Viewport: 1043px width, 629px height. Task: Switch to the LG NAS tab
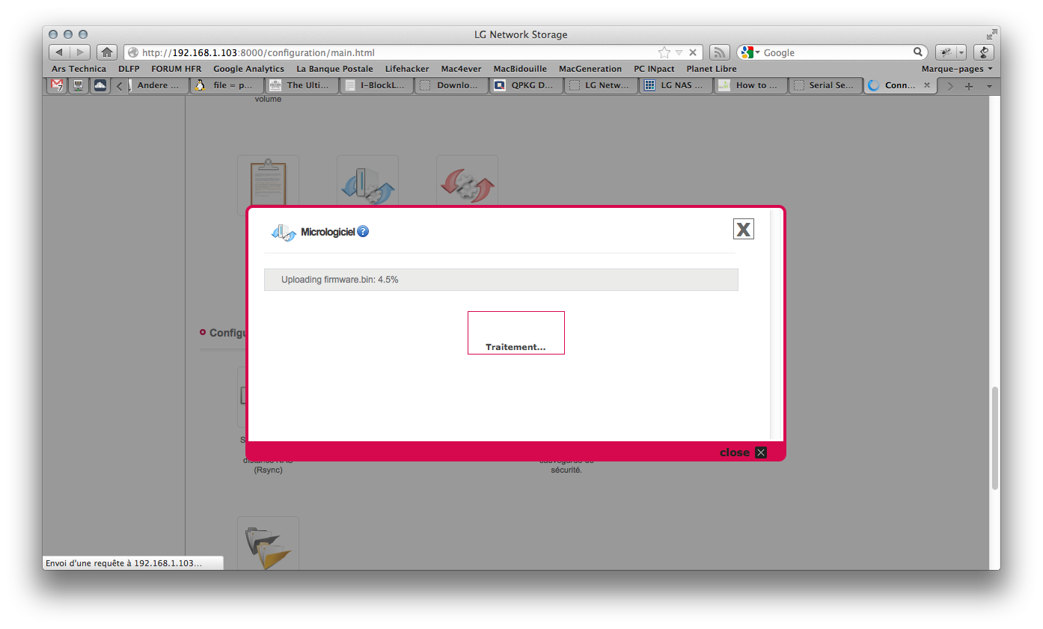(x=676, y=85)
